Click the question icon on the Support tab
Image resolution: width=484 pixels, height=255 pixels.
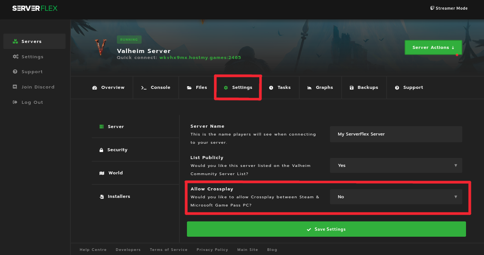397,88
